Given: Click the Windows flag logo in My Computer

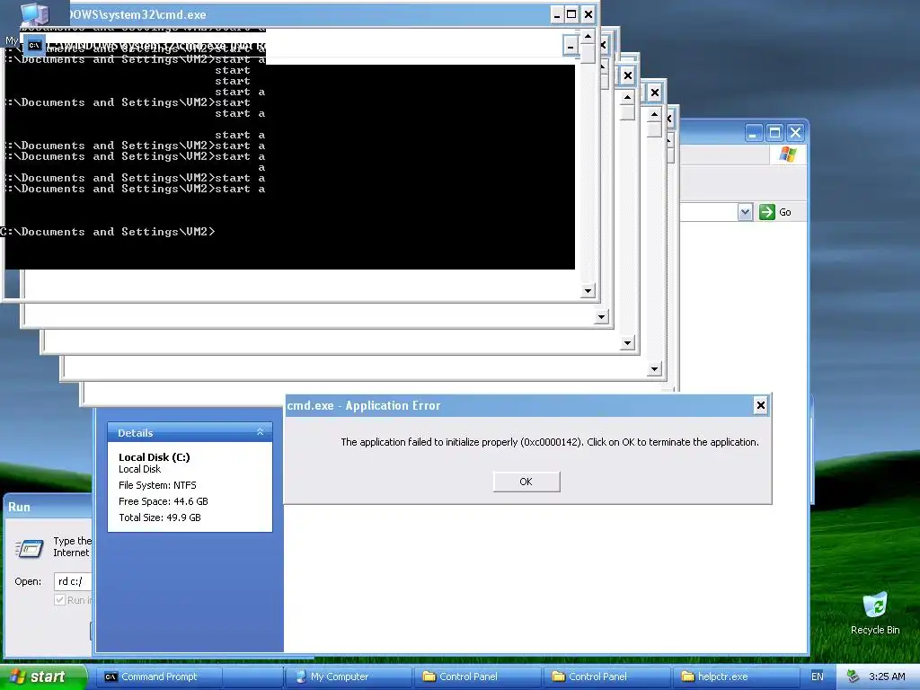Looking at the screenshot, I should coord(788,155).
